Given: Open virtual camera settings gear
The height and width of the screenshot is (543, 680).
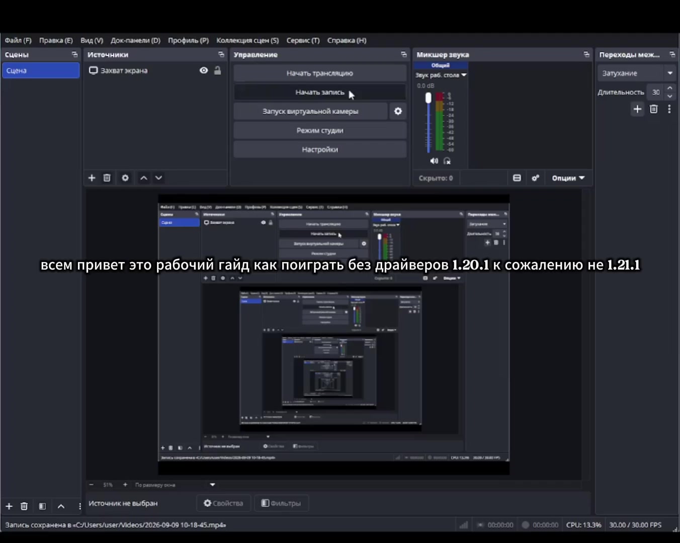Looking at the screenshot, I should coord(398,111).
